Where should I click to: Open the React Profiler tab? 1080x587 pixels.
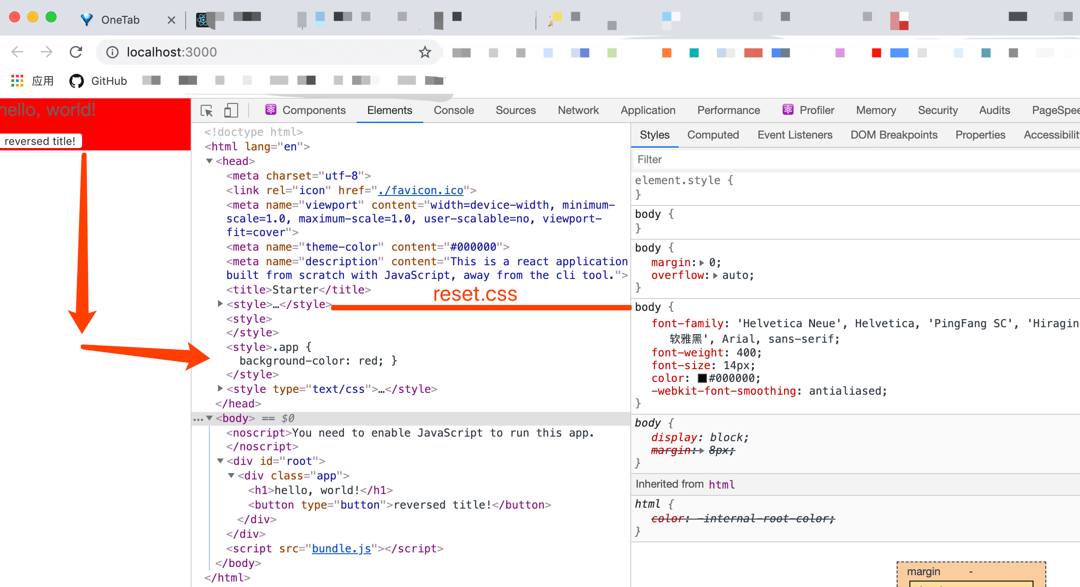click(x=809, y=110)
